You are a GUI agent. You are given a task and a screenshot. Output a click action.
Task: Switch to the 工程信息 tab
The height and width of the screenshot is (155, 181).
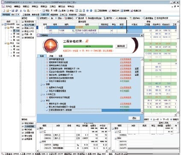tap(26, 15)
